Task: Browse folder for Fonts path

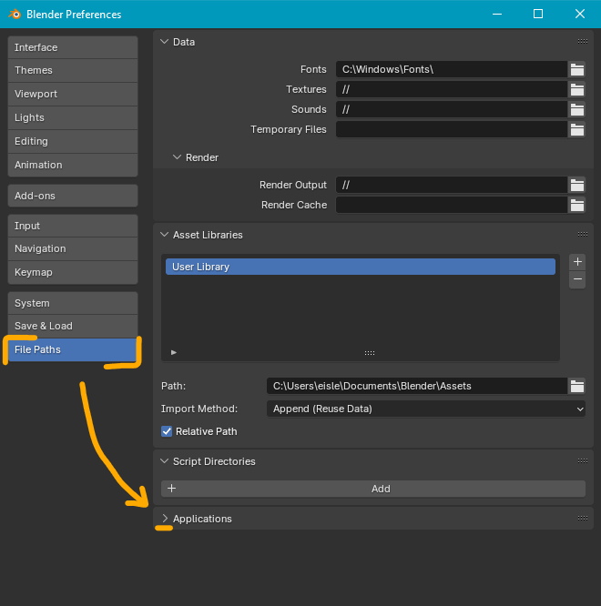Action: pyautogui.click(x=577, y=69)
